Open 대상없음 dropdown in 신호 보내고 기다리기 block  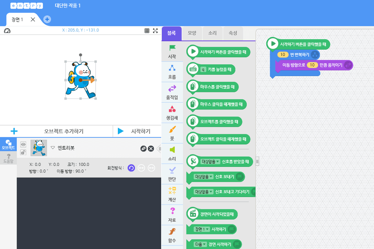203,191
